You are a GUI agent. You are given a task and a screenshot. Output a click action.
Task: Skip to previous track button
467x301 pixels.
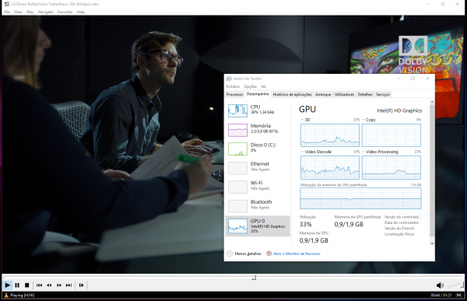[x=39, y=285]
